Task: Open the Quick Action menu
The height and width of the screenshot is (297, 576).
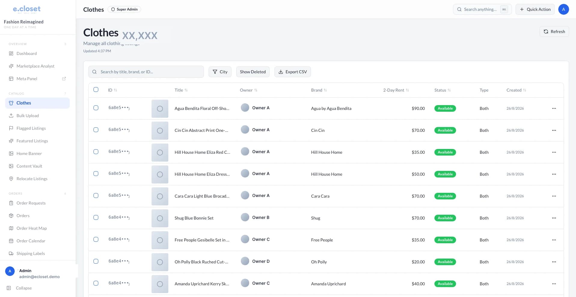Action: click(x=535, y=9)
